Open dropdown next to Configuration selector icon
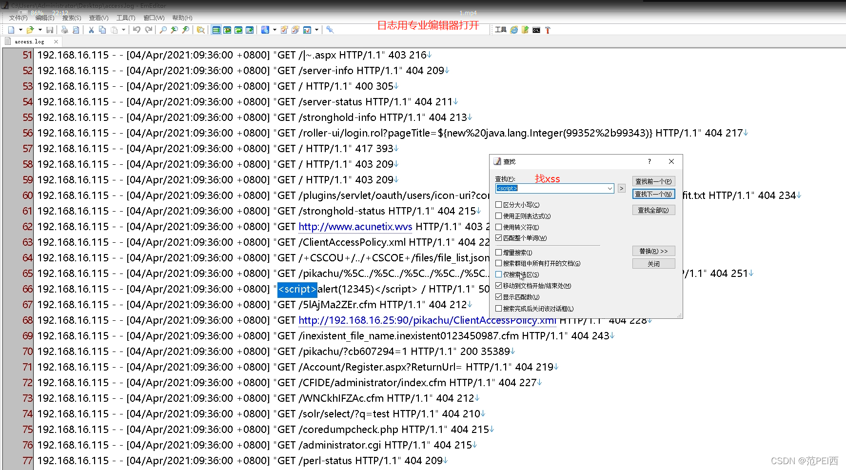Screen dimensions: 846x470 point(275,30)
